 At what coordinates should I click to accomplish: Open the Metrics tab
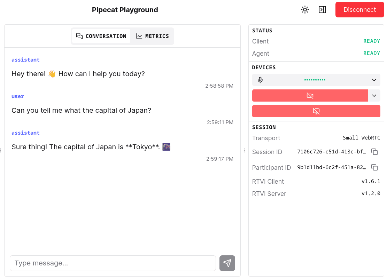(x=152, y=36)
